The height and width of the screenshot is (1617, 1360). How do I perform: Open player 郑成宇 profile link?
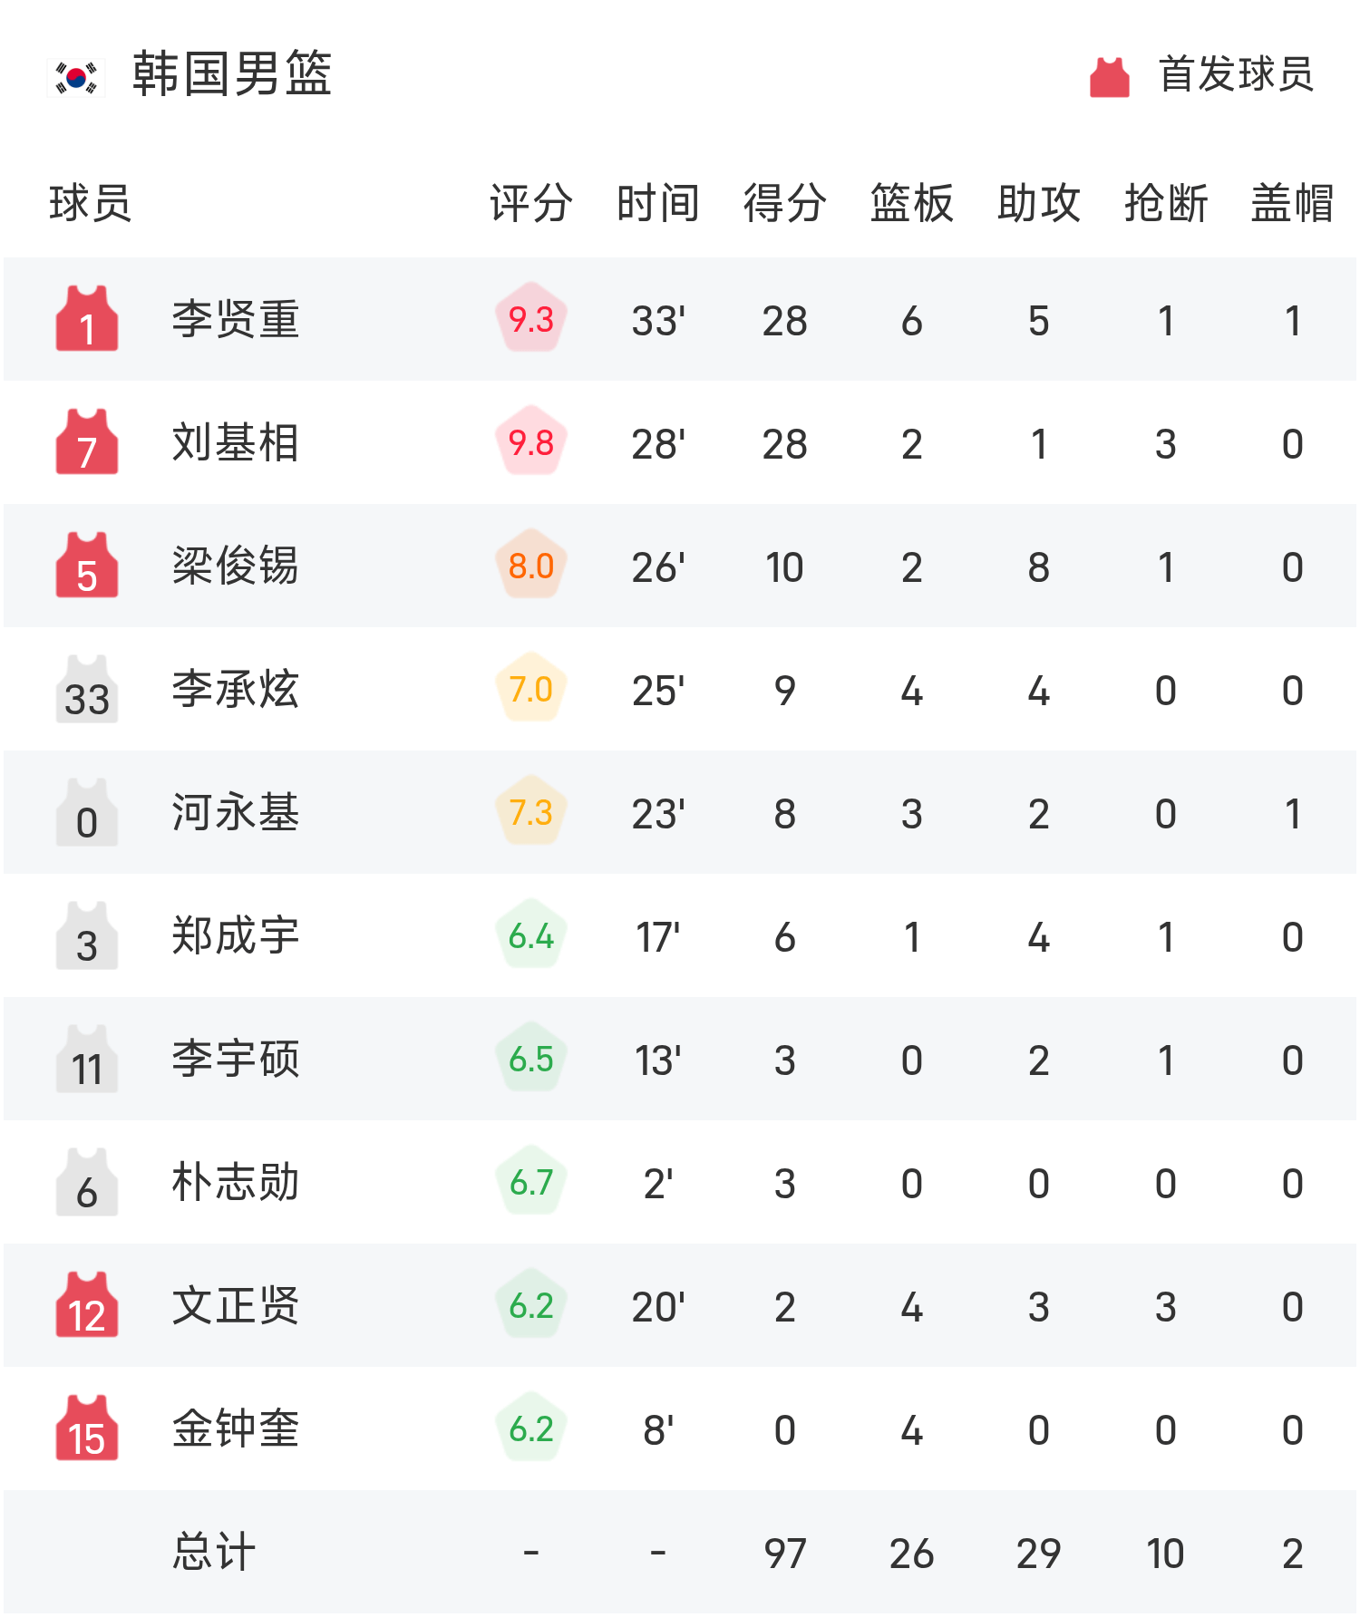tap(236, 934)
